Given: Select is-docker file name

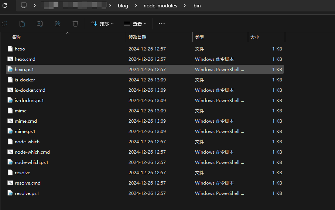Looking at the screenshot, I should coord(25,80).
